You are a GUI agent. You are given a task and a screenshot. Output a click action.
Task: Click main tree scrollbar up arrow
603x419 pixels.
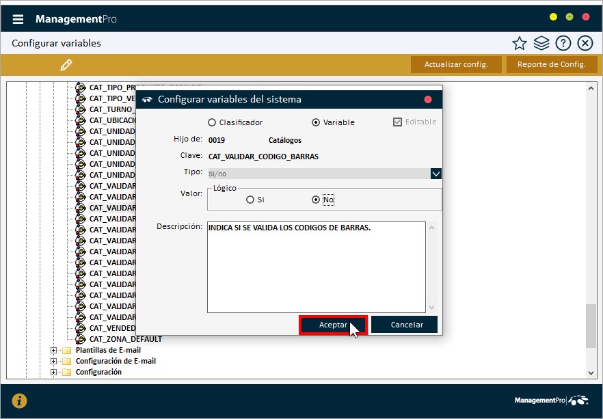pyautogui.click(x=591, y=88)
